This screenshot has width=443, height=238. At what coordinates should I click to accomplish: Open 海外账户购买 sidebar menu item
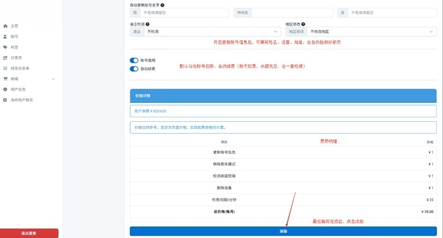(22, 100)
